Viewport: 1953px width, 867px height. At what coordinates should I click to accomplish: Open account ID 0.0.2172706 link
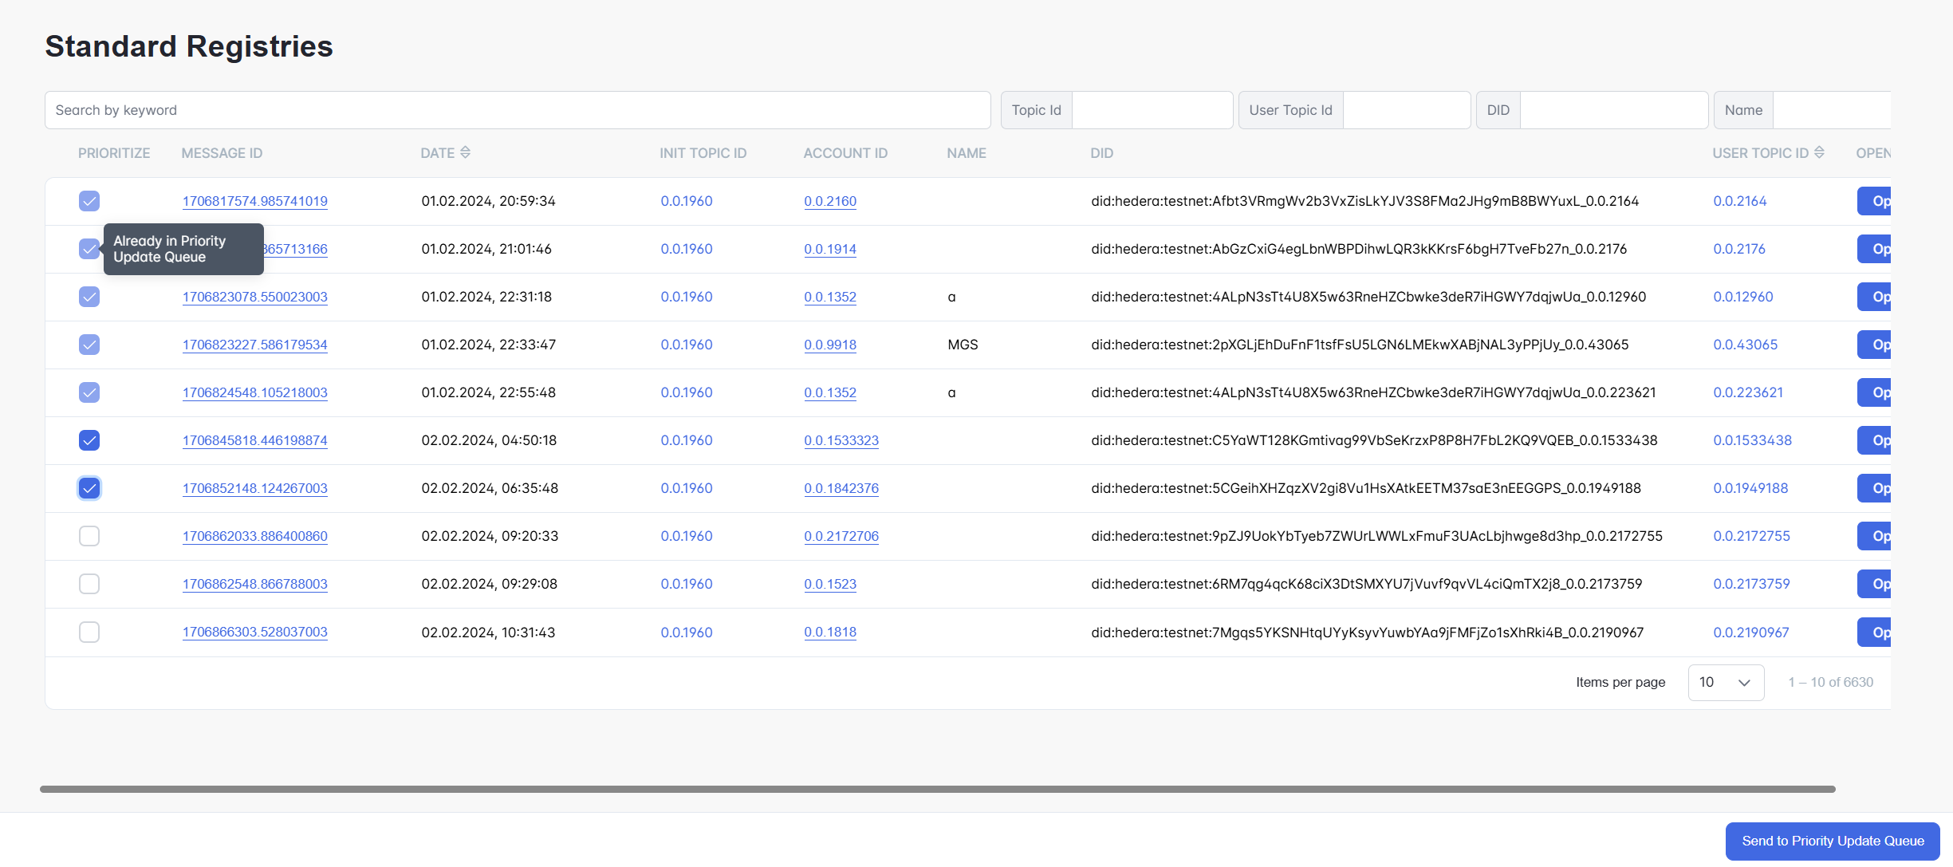click(841, 536)
